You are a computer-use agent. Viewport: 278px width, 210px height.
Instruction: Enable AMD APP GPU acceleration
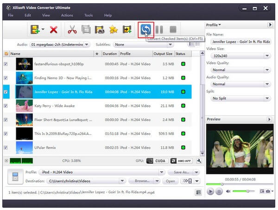tap(181, 161)
